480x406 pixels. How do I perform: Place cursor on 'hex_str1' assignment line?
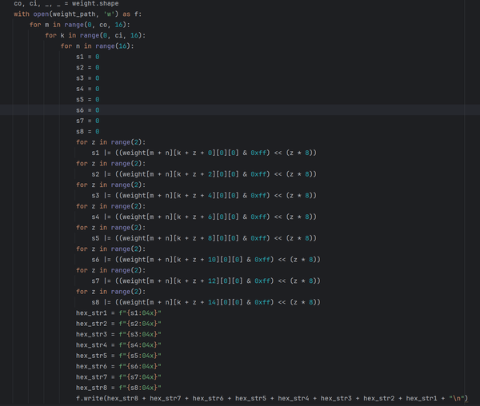(118, 313)
